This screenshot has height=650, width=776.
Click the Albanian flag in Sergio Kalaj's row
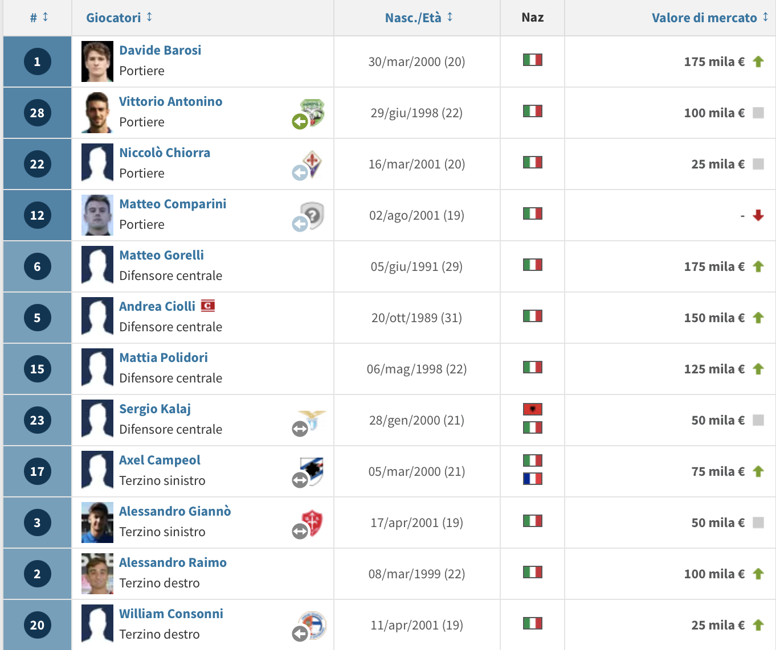(533, 409)
